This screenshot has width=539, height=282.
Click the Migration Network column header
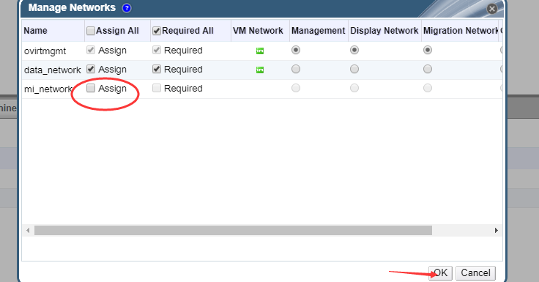point(460,31)
